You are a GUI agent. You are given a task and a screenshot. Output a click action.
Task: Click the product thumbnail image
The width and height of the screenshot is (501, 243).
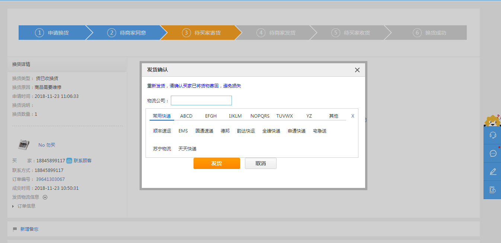tap(24, 145)
